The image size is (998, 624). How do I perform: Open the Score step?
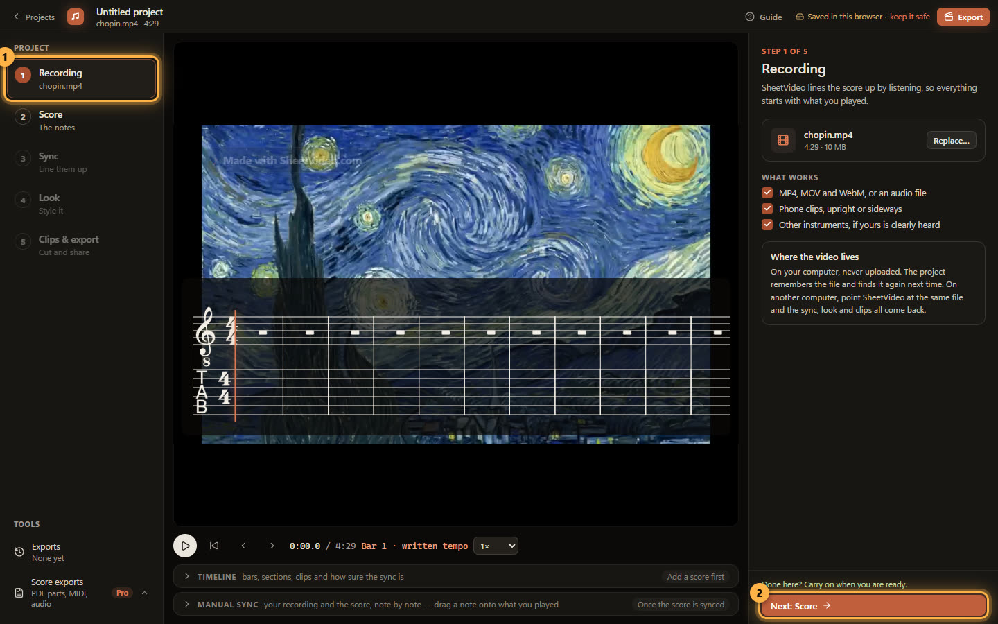point(82,121)
